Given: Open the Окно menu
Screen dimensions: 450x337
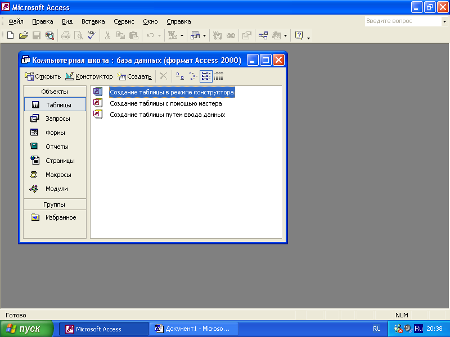Looking at the screenshot, I should point(150,21).
